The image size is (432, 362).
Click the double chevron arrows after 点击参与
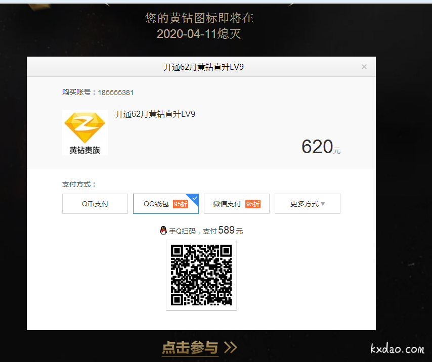230,347
